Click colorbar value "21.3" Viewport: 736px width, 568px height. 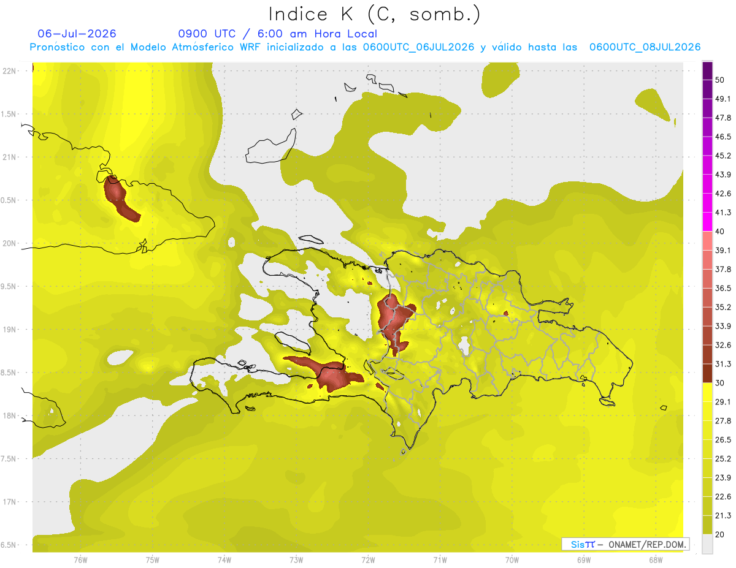724,516
